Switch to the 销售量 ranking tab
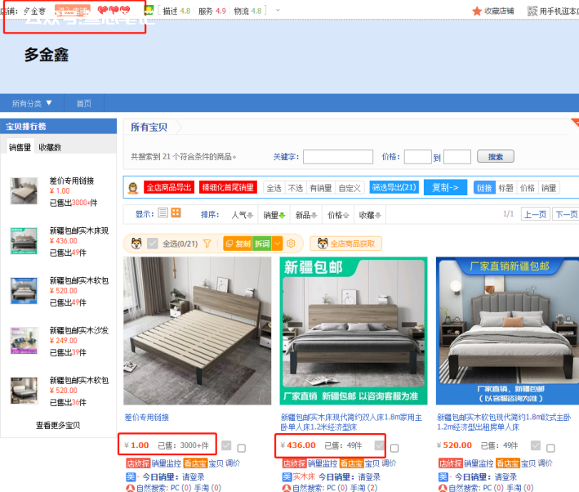This screenshot has height=492, width=579. 20,147
